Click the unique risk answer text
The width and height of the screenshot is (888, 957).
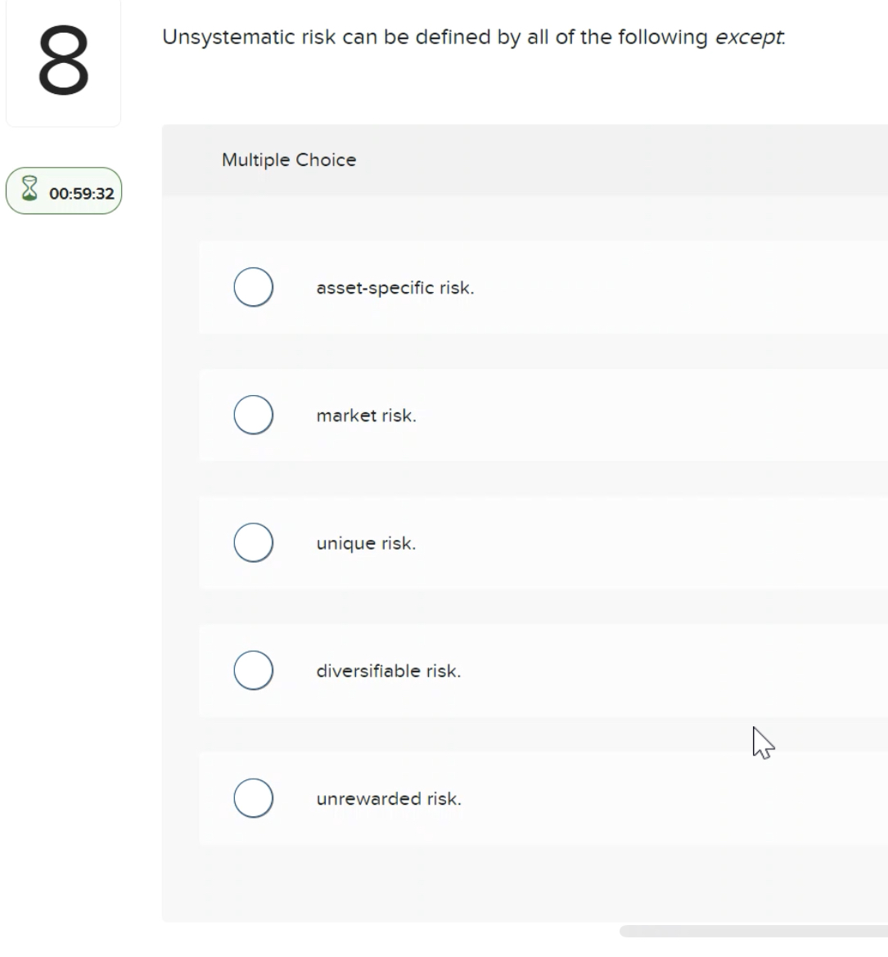[x=366, y=542]
